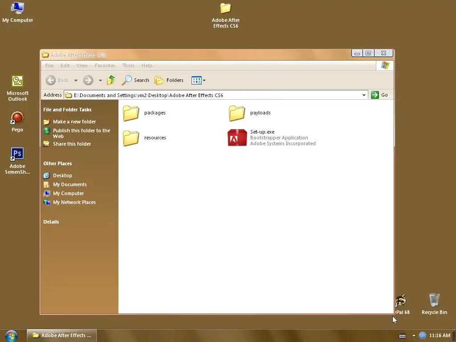The width and height of the screenshot is (456, 342).
Task: Open the packages folder
Action: click(144, 113)
